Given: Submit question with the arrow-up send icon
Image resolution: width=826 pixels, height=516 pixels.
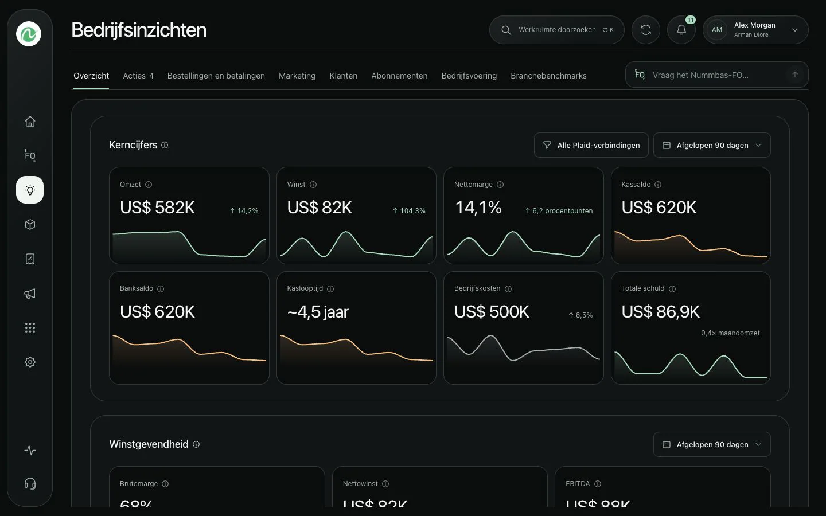Looking at the screenshot, I should coord(795,75).
